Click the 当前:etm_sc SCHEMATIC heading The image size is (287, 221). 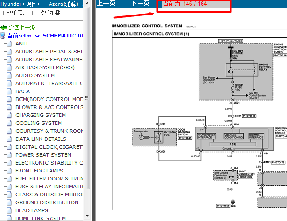click(x=45, y=36)
